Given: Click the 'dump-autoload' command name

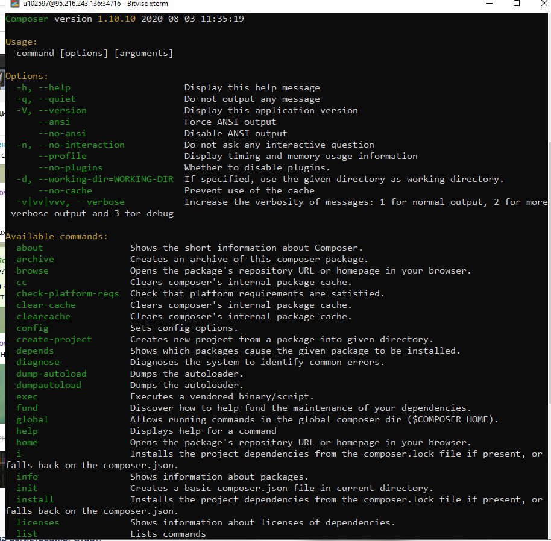Looking at the screenshot, I should (51, 374).
